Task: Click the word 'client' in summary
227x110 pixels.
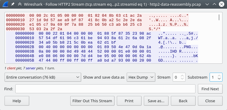Action: 11,68
